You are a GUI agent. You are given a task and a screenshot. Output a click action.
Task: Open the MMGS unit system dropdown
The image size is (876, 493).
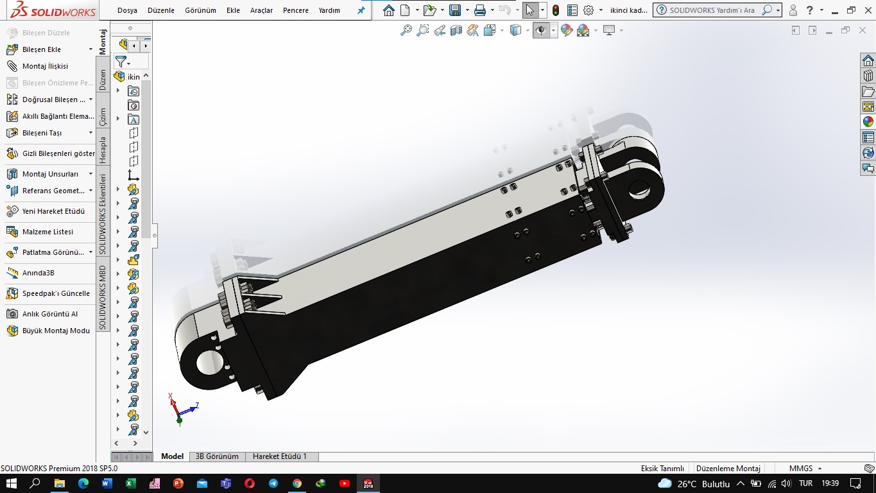(x=805, y=469)
